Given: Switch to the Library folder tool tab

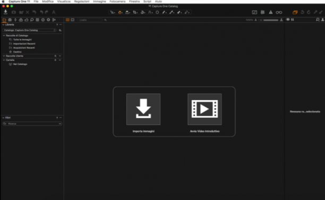Looking at the screenshot, I should [x=4, y=20].
